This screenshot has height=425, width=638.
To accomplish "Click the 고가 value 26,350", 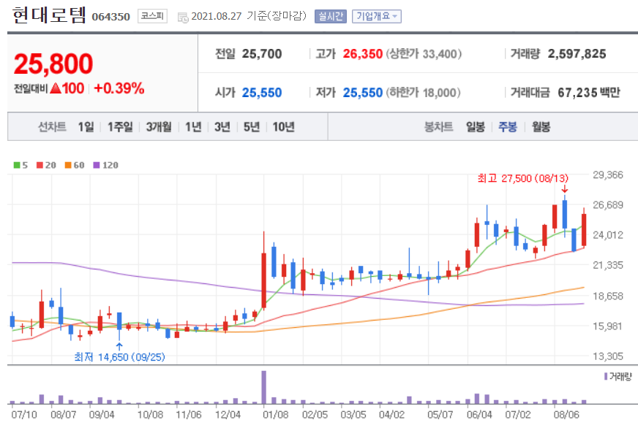I will click(x=363, y=54).
